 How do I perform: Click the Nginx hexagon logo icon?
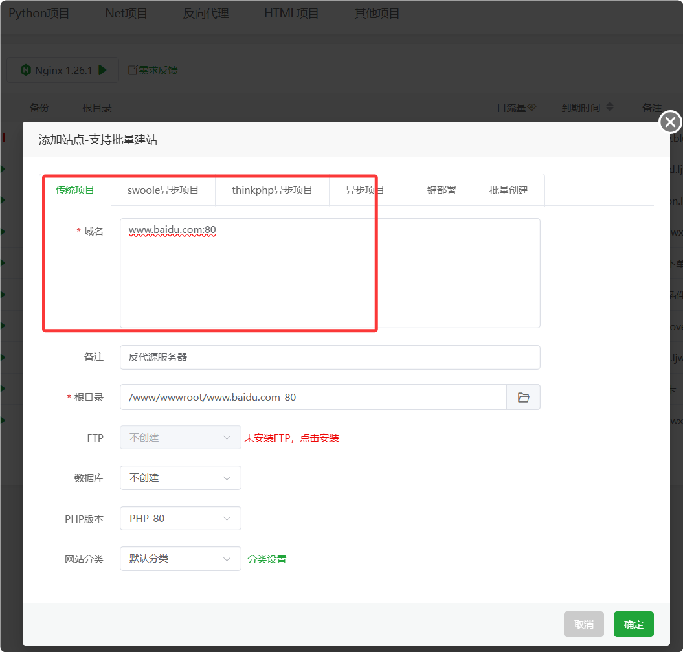coord(26,70)
